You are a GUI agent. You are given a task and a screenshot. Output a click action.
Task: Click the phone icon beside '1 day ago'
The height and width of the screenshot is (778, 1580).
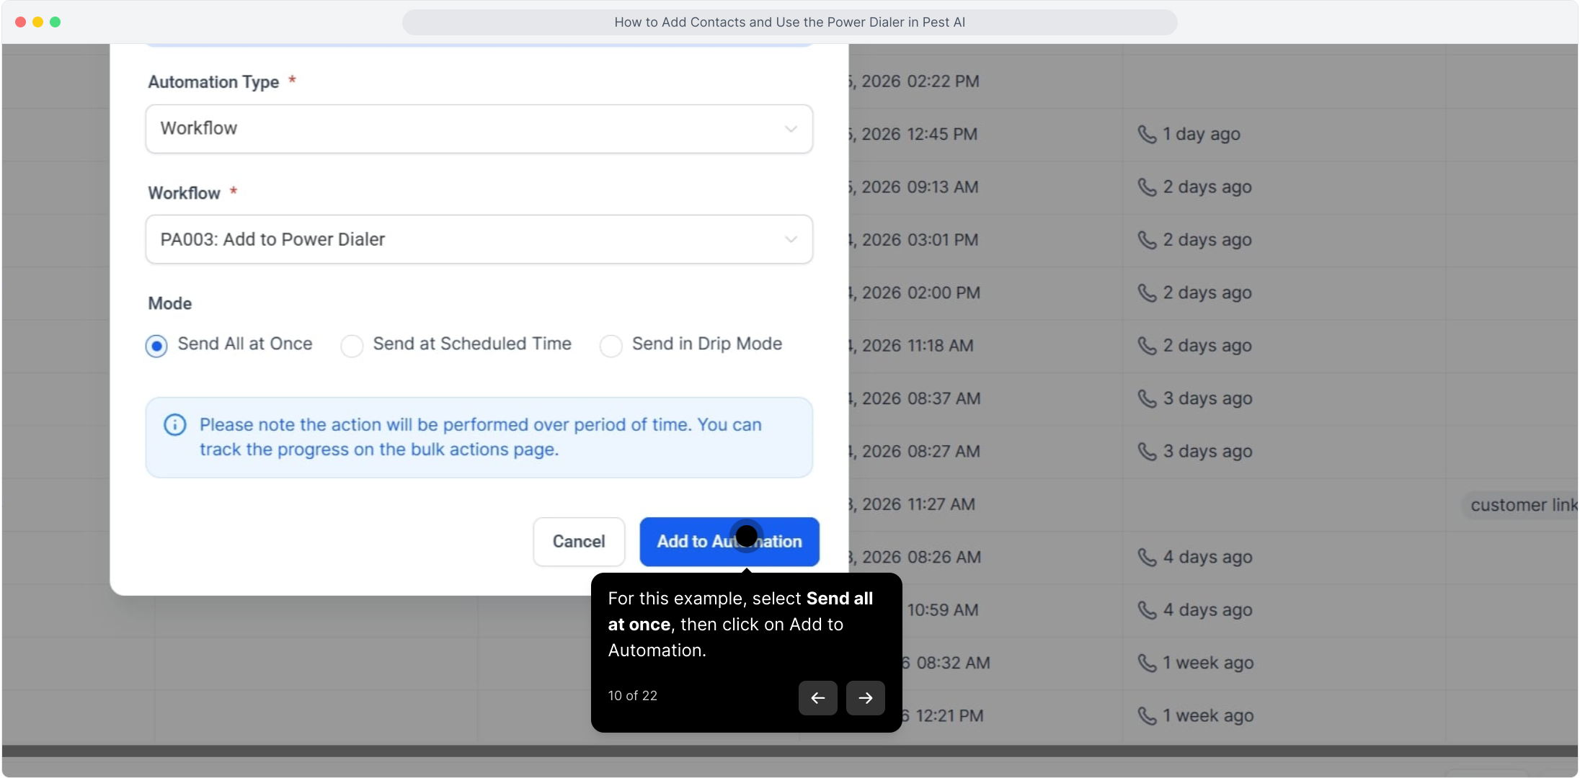[x=1146, y=134]
